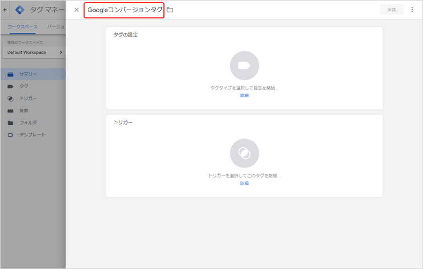Click the サマリー briefcase icon
Viewport: 423px width, 269px height.
tap(11, 75)
